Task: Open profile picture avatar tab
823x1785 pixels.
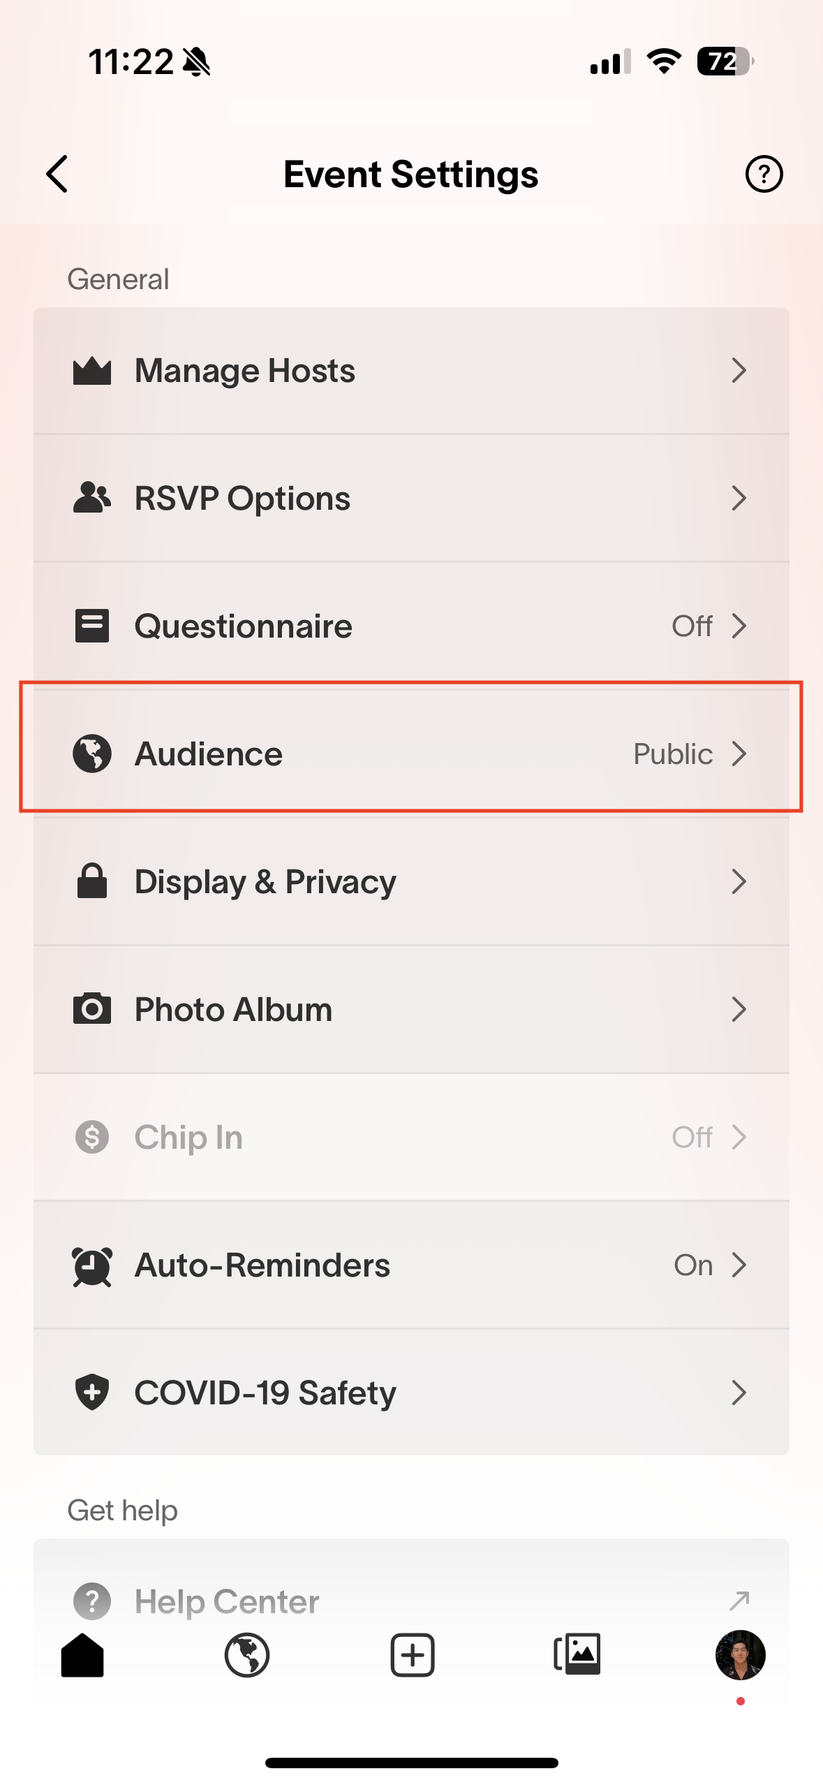Action: point(740,1655)
